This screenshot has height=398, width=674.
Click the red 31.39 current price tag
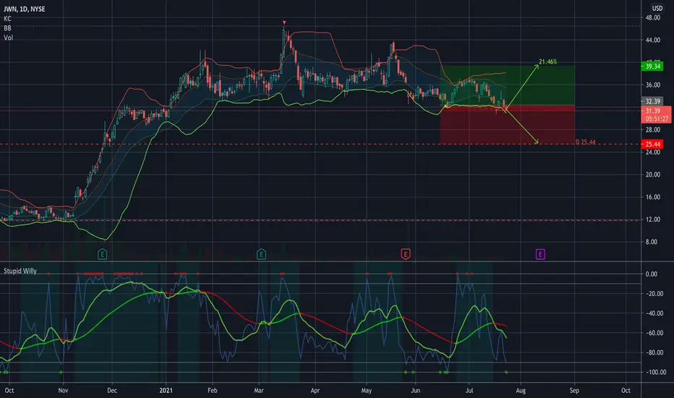[653, 111]
